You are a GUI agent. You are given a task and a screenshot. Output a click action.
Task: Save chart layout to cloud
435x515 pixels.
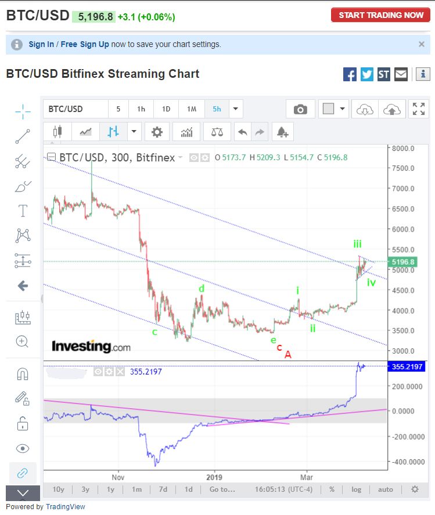point(391,109)
